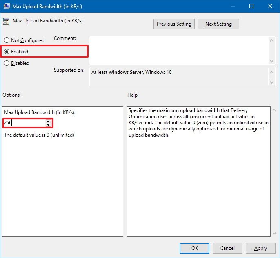
Task: Click the Apply button
Action: (260, 248)
